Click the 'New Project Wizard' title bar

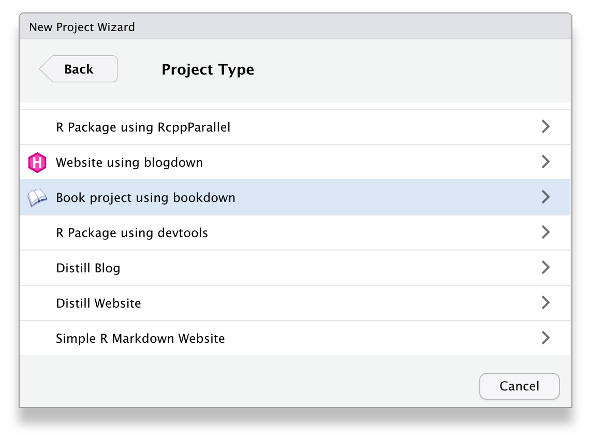point(296,27)
